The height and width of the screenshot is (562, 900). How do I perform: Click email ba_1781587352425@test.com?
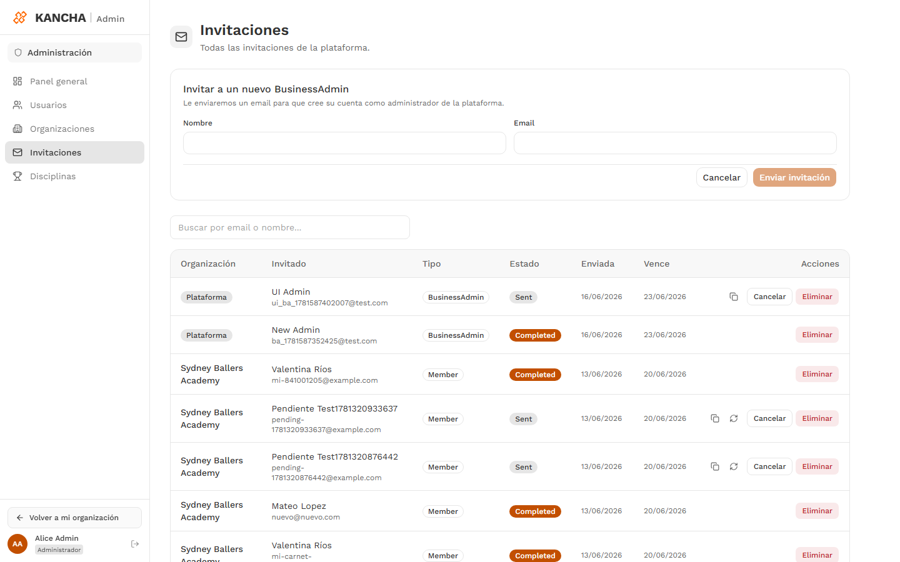coord(324,341)
